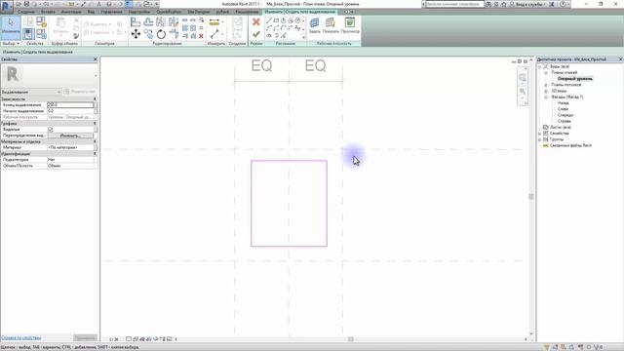The width and height of the screenshot is (624, 351).
Task: Click the view scale 1:20 control
Action: point(114,339)
